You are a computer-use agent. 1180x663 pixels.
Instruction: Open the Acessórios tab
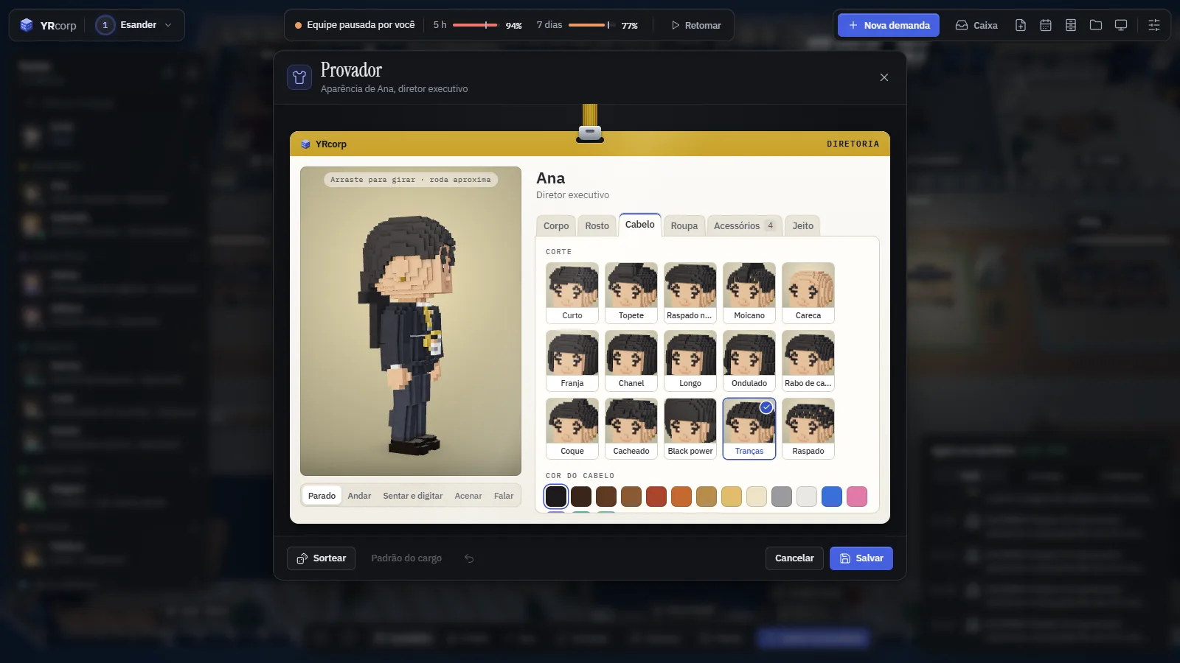pyautogui.click(x=744, y=226)
